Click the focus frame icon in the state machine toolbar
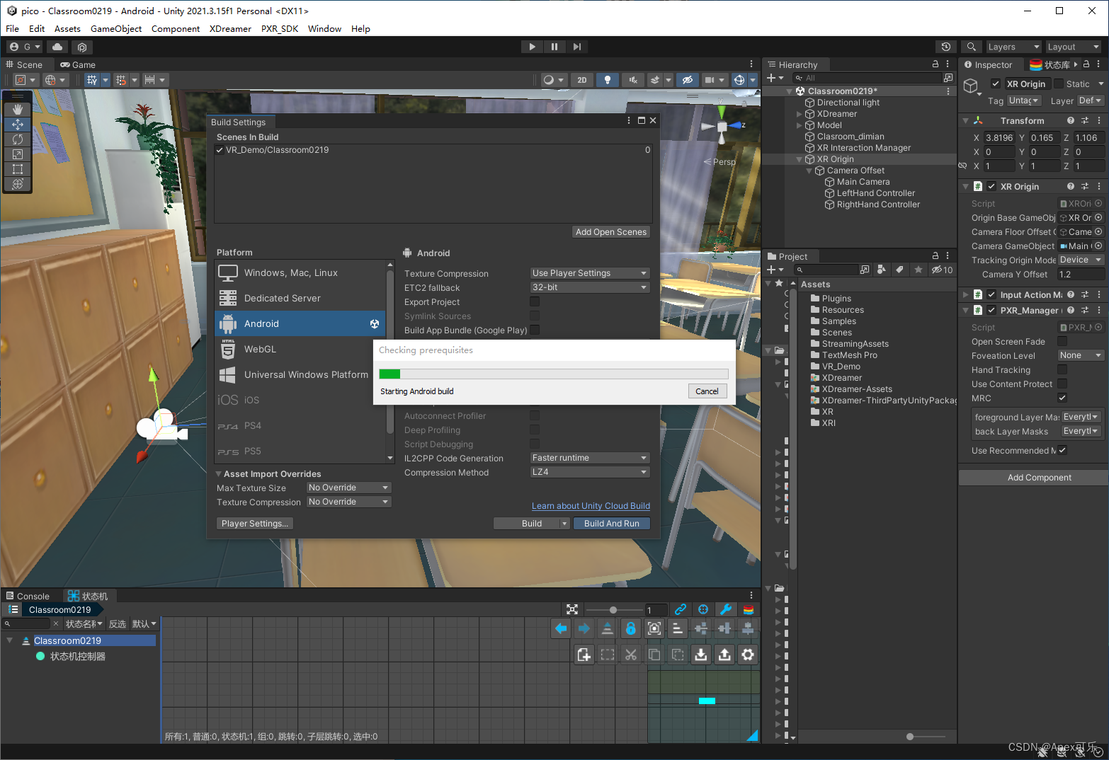The image size is (1109, 760). pos(654,628)
